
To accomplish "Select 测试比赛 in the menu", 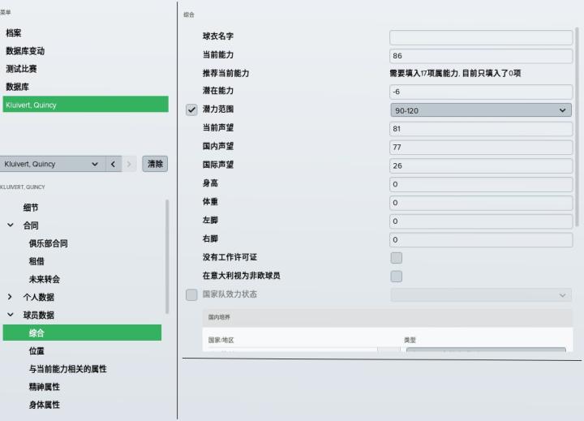I will tap(21, 69).
